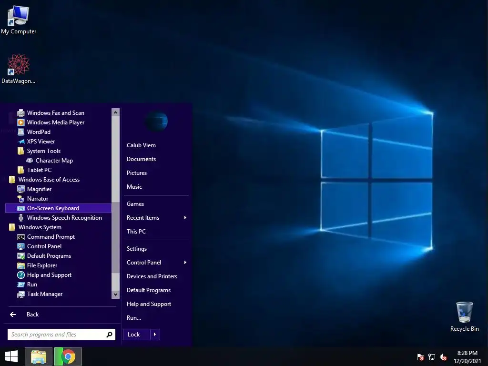Expand the Control Panel submenu arrow

tap(185, 263)
